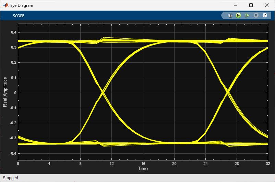Select the Time x-axis label
This screenshot has height=182, width=275.
143,169
